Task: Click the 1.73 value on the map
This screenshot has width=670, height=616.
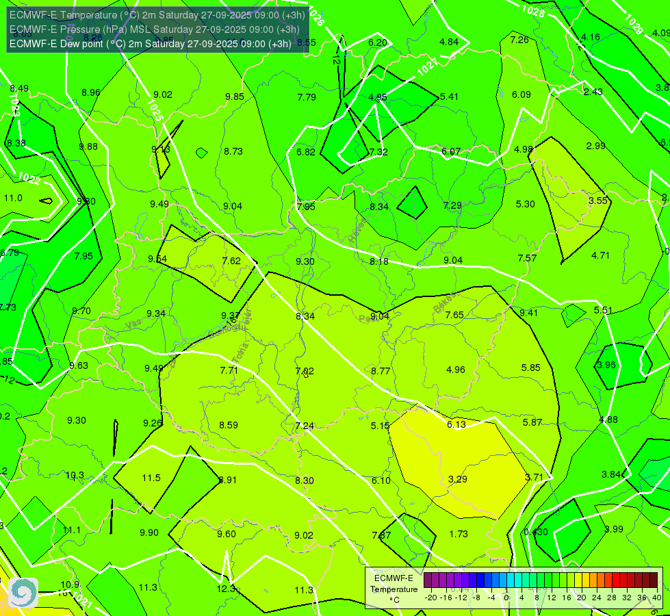Action: (459, 534)
